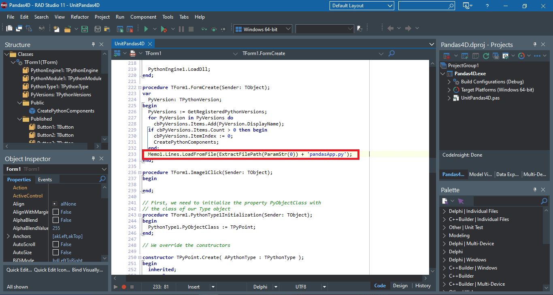Open the Tools menu
Viewport: 553px width, 295px height.
point(168,17)
